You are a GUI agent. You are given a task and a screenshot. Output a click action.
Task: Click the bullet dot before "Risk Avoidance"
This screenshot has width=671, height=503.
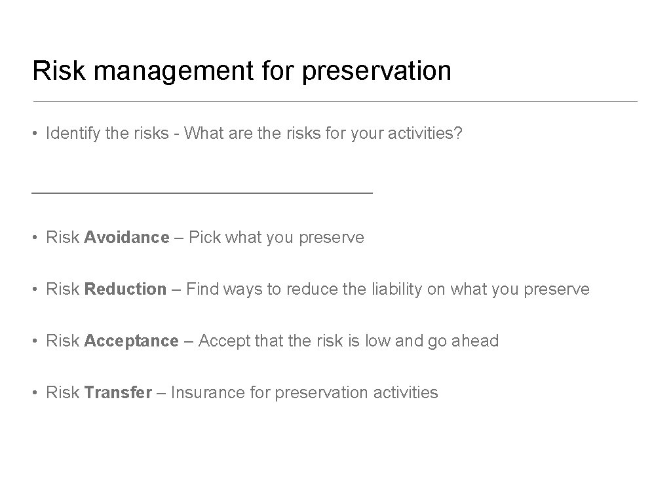37,238
